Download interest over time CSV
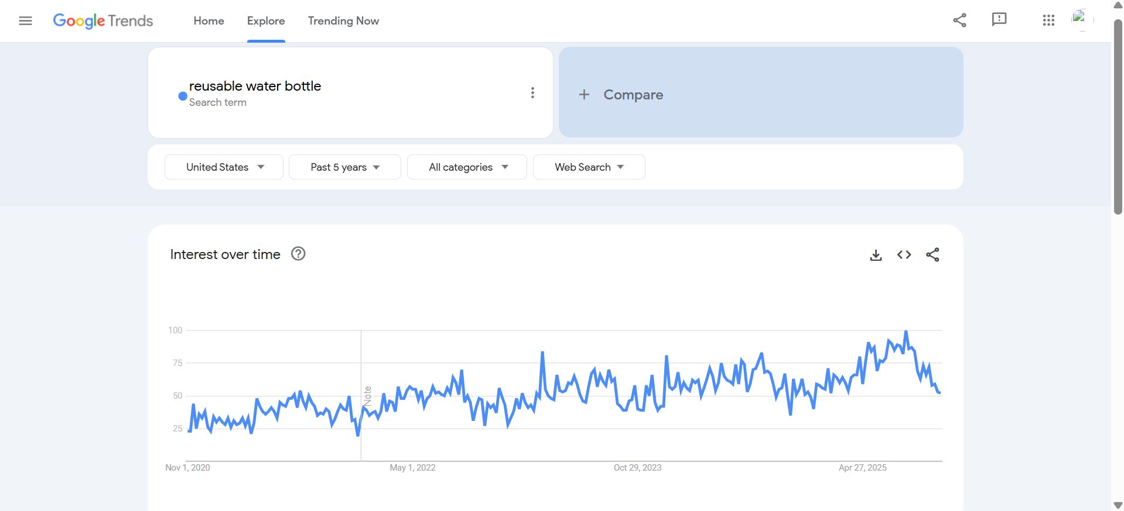Viewport: 1124px width, 511px height. [876, 255]
